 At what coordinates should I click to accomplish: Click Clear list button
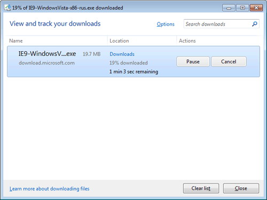201,188
